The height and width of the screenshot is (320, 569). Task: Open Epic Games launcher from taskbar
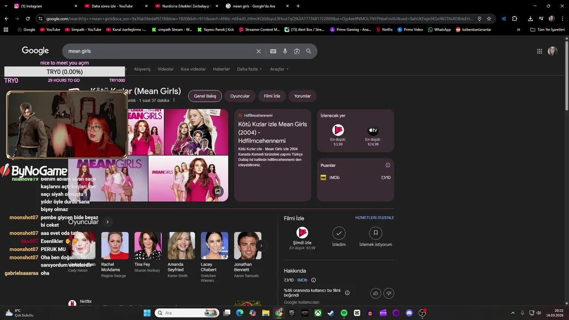tap(292, 313)
